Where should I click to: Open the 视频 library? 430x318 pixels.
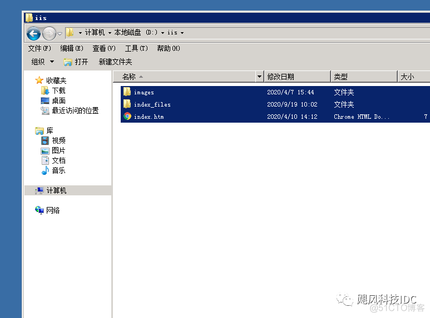[58, 140]
